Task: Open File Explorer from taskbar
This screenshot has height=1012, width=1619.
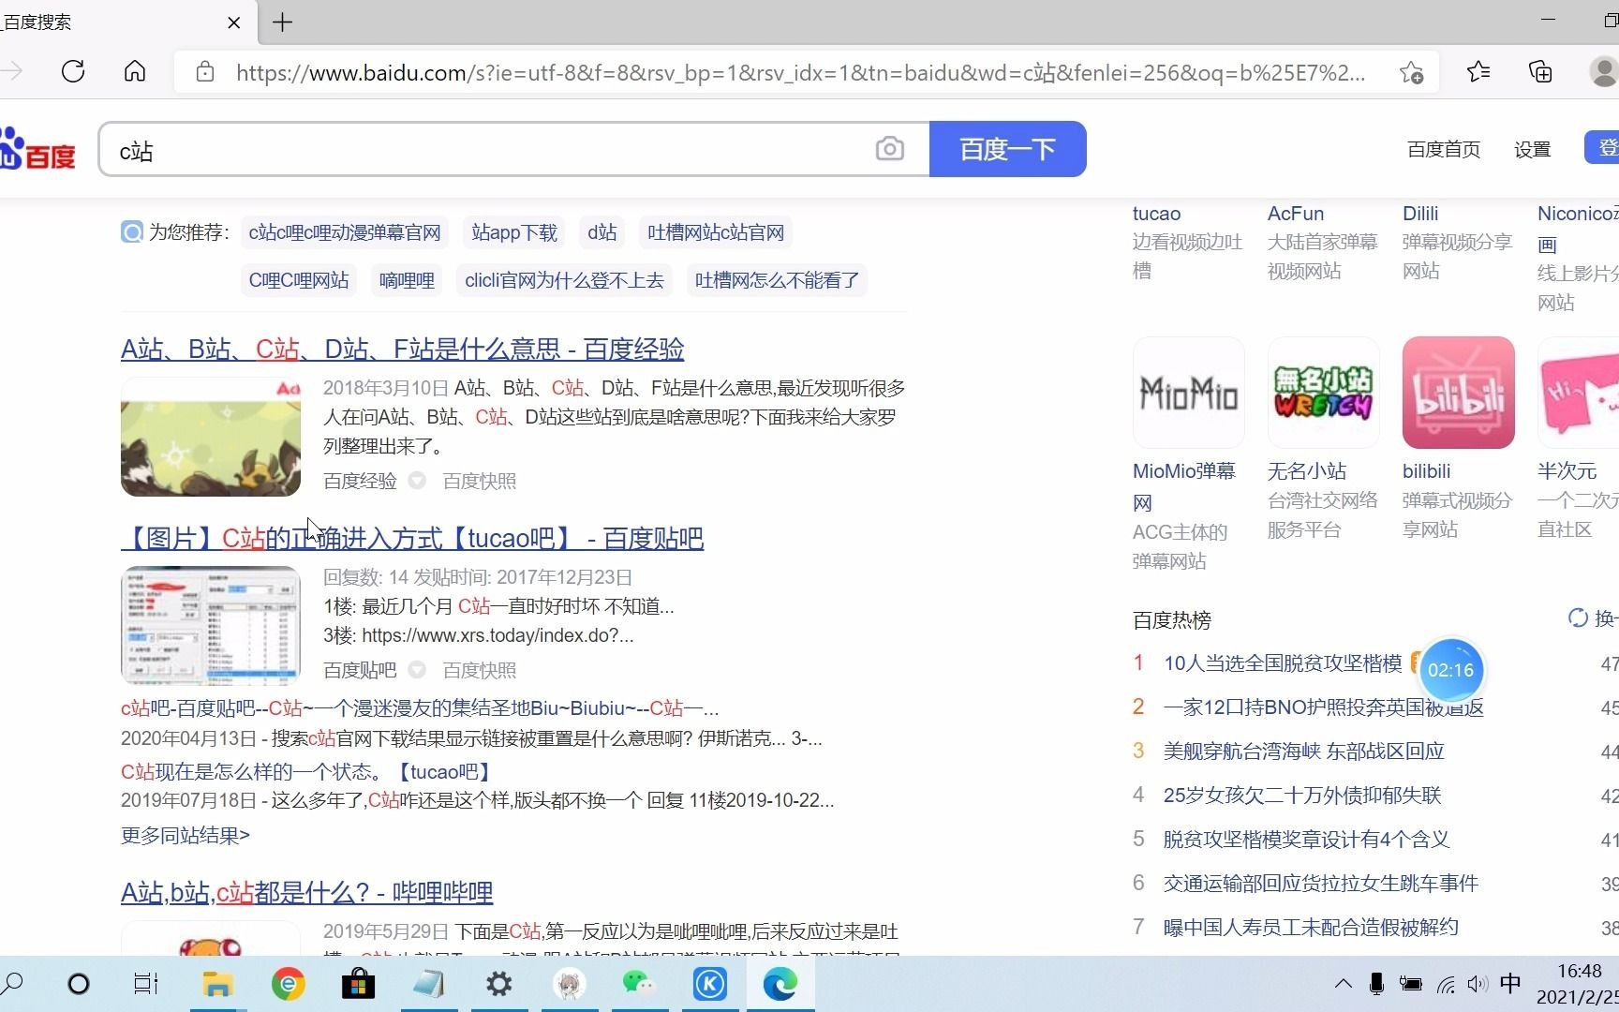Action: (217, 984)
